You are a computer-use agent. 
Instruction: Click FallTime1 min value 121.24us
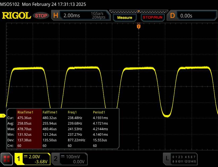point(50,135)
